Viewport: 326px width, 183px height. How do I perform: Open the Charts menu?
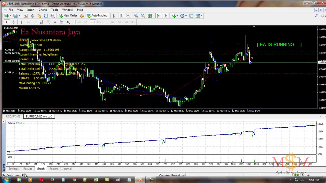coord(43,10)
